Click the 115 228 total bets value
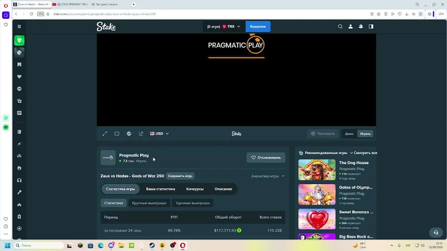Viewport: 447px width, 251px height. coord(274,231)
